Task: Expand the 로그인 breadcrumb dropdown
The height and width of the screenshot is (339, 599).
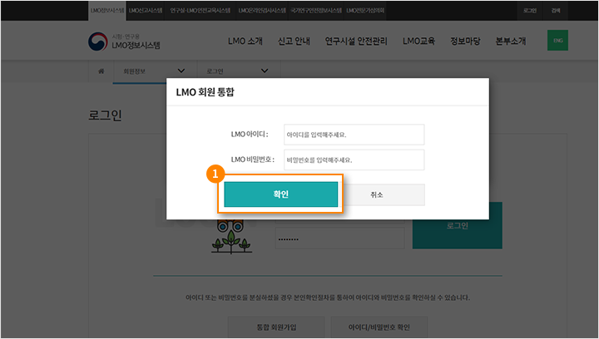Action: coord(239,71)
